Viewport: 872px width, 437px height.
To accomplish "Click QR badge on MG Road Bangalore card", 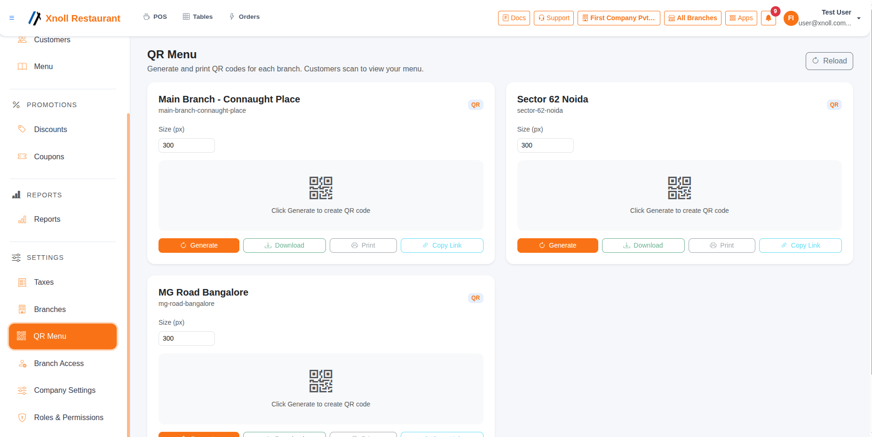I will pos(476,298).
